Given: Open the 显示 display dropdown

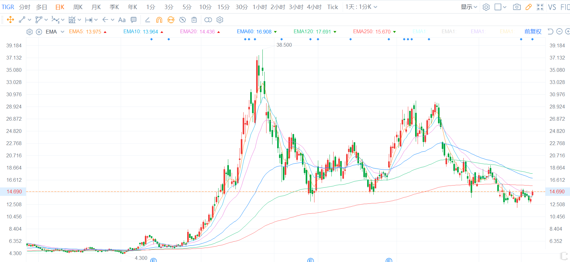Looking at the screenshot, I should point(469,7).
